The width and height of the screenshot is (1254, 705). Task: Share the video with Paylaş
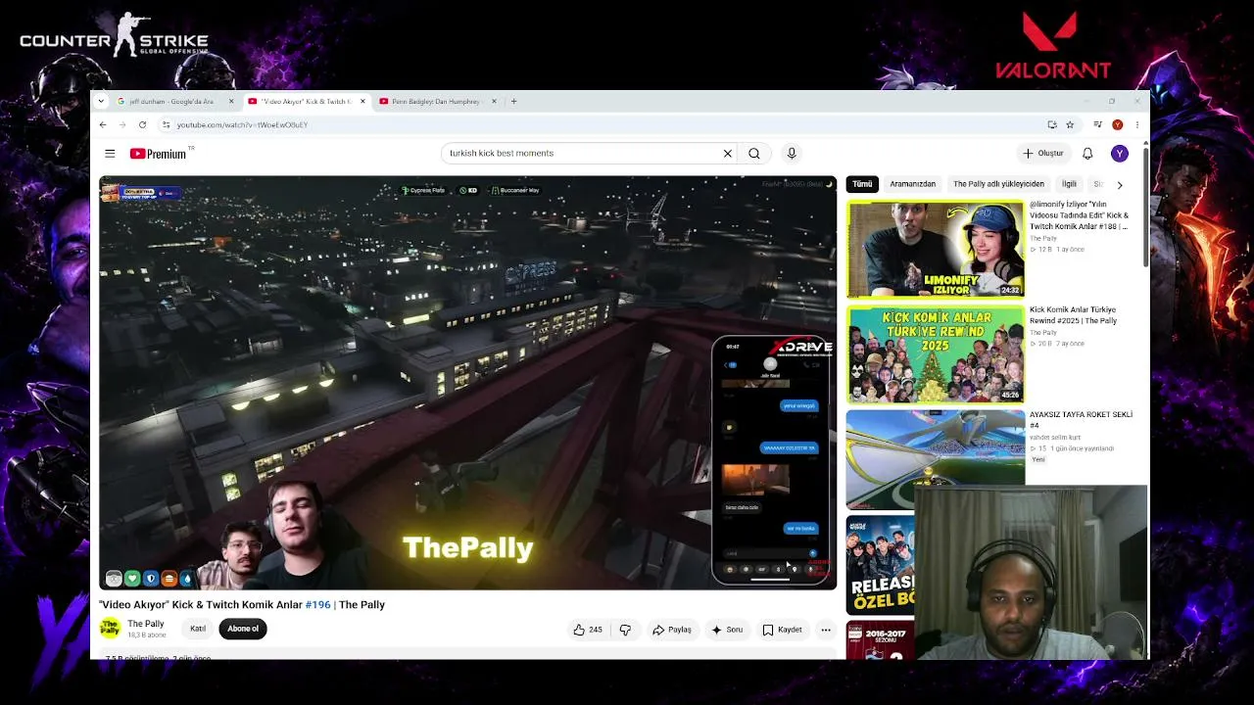[x=672, y=630]
